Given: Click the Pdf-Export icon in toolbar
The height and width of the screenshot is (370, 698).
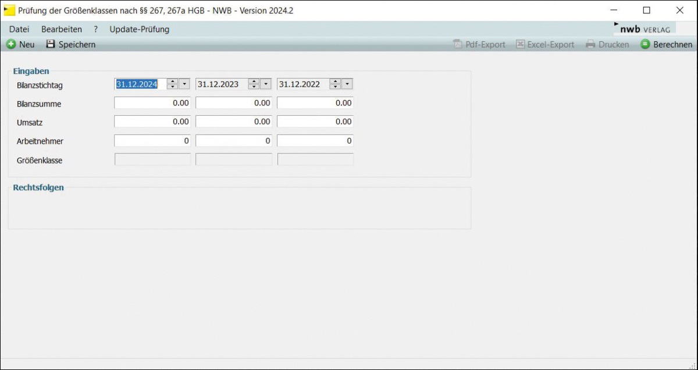Looking at the screenshot, I should [458, 45].
